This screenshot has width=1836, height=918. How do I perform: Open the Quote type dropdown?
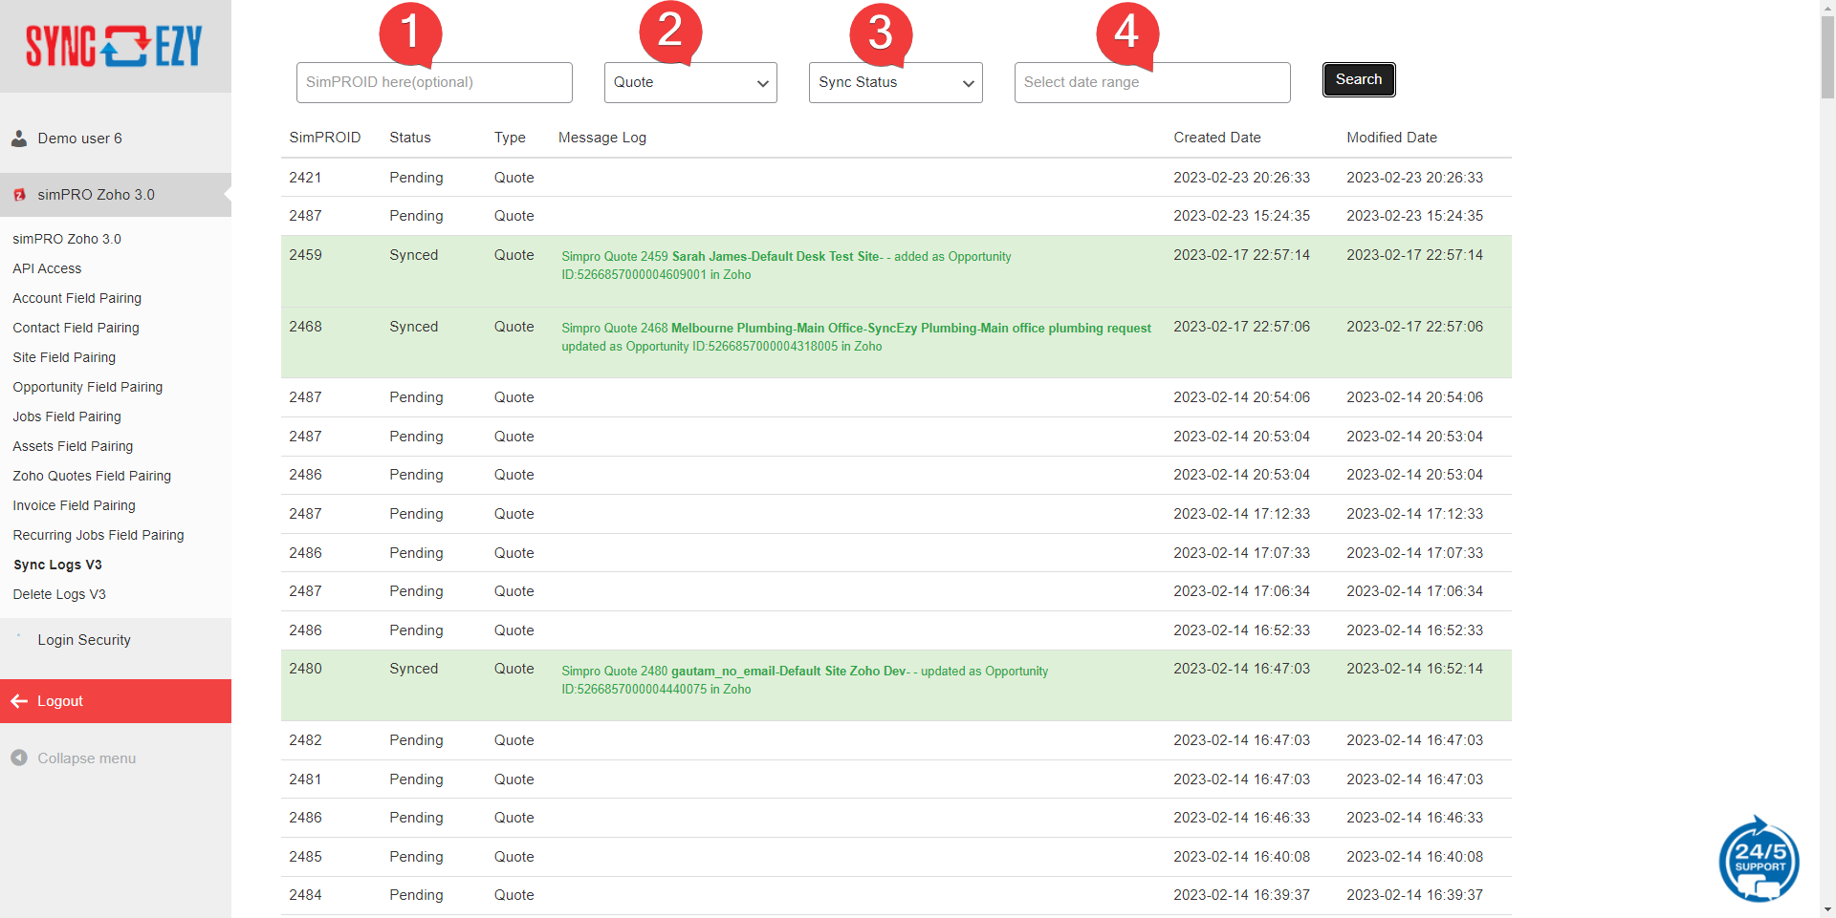(690, 83)
